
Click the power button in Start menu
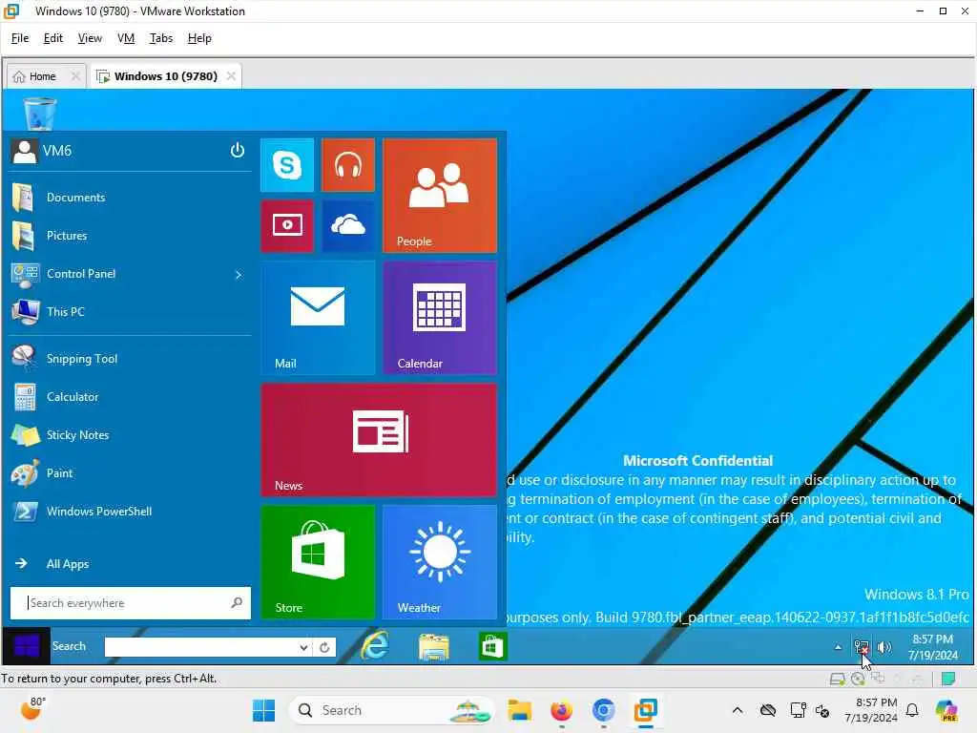click(x=237, y=150)
